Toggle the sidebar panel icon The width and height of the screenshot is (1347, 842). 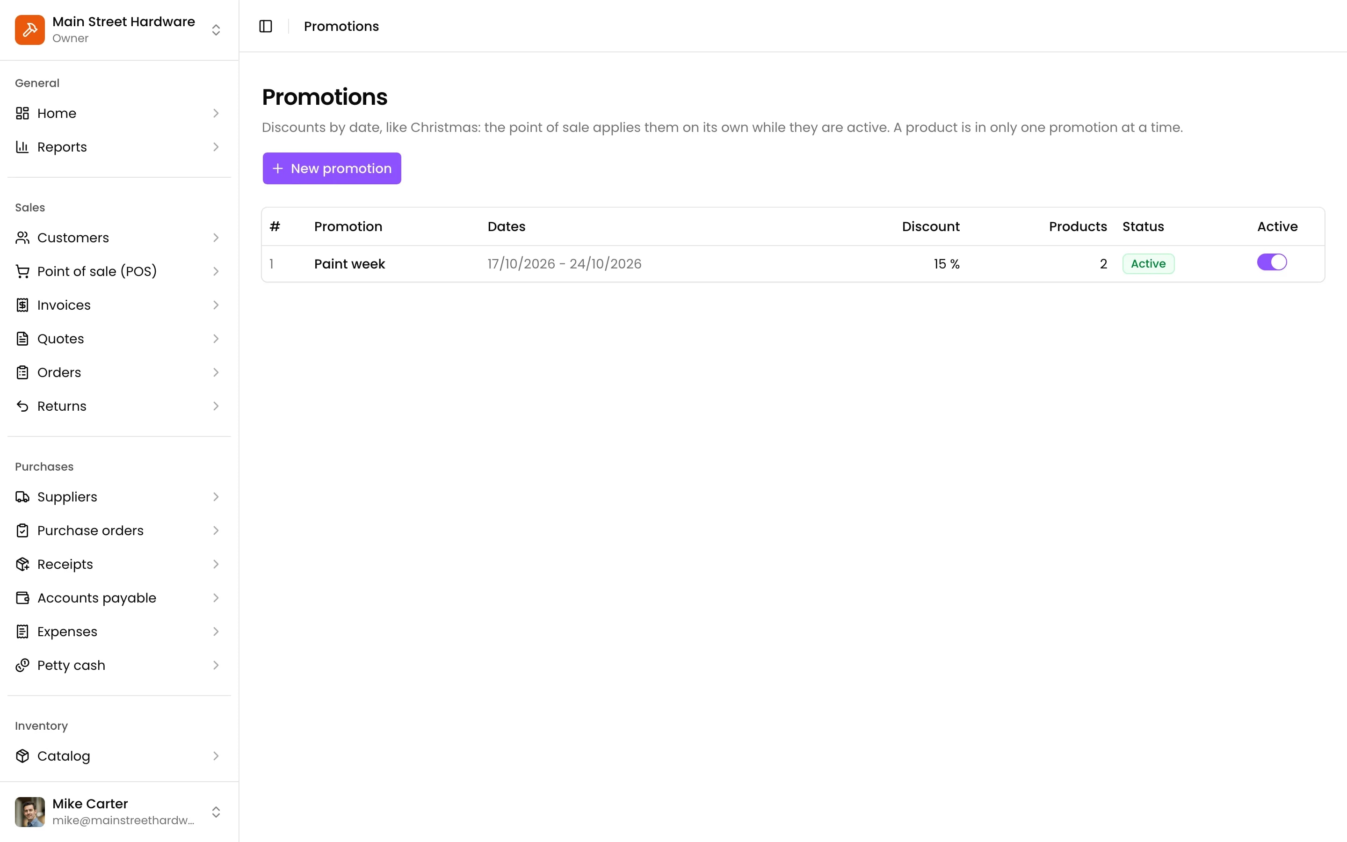(266, 26)
